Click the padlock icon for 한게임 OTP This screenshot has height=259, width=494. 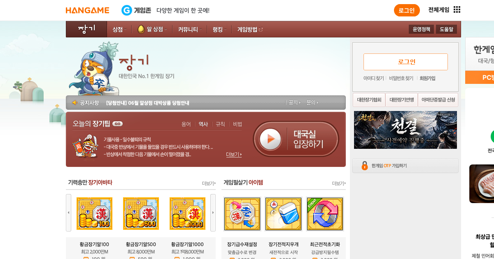coord(364,166)
